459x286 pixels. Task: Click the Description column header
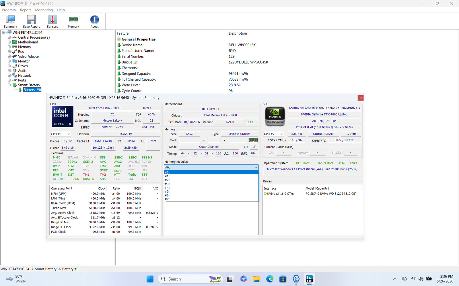click(280, 33)
